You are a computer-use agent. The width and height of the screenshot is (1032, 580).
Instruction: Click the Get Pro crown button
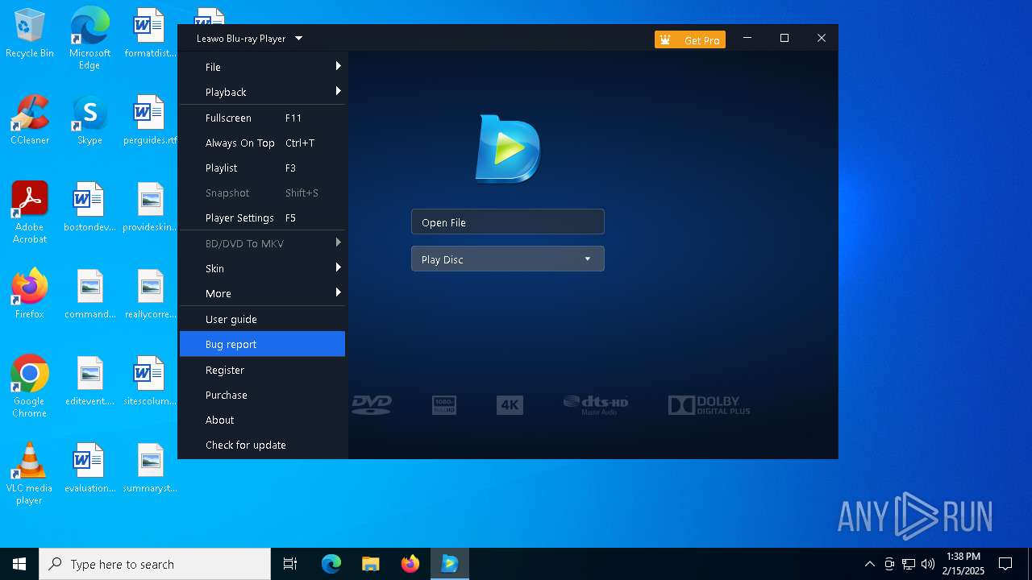[690, 39]
